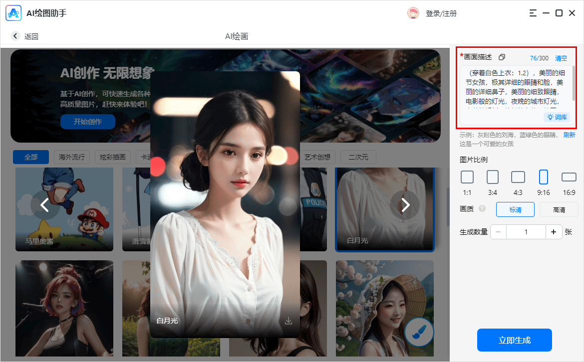Screen dimensions: 584x362
Task: Click the 立即生成 button
Action: coord(514,340)
